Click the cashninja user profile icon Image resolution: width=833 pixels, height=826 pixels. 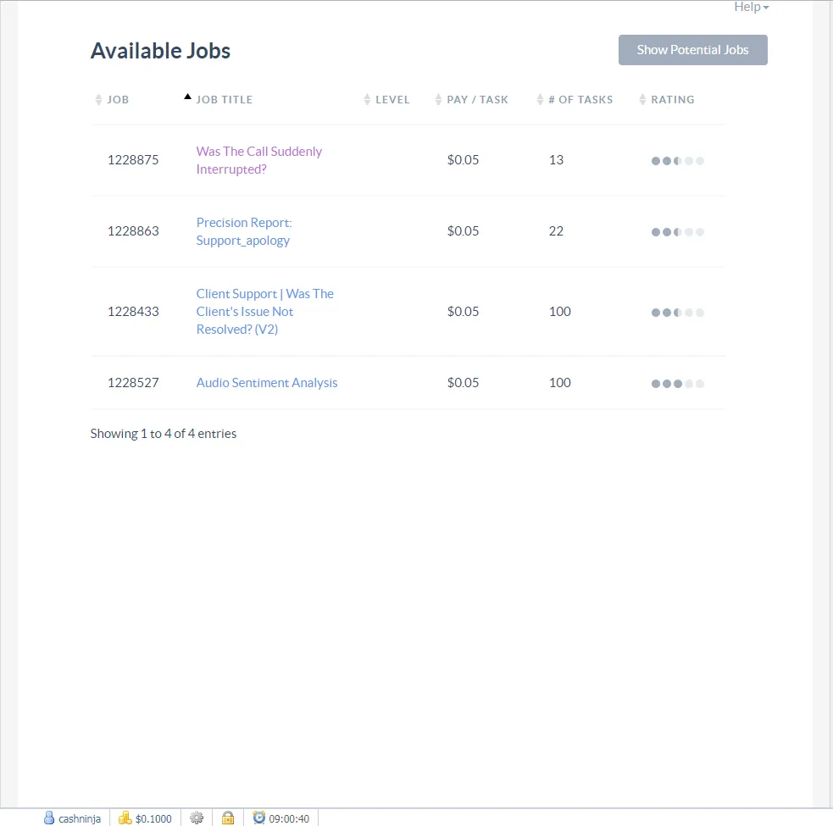coord(49,818)
